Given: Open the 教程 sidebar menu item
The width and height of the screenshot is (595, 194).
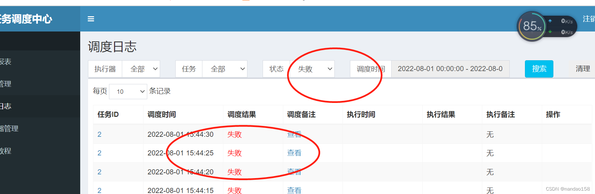Looking at the screenshot, I should [40, 151].
